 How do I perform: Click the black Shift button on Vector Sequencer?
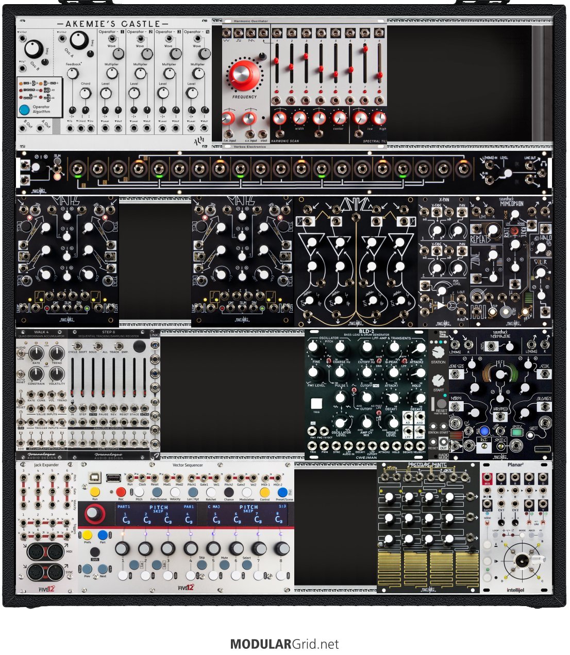pyautogui.click(x=95, y=552)
